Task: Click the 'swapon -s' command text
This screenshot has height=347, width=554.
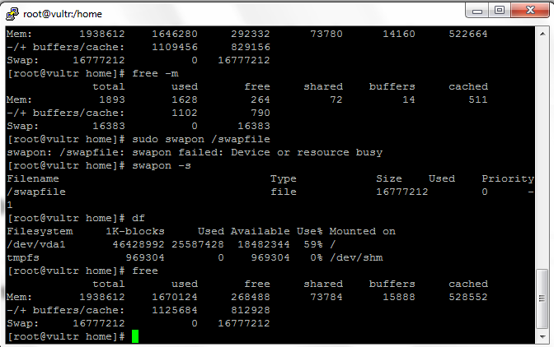Action: (x=162, y=166)
